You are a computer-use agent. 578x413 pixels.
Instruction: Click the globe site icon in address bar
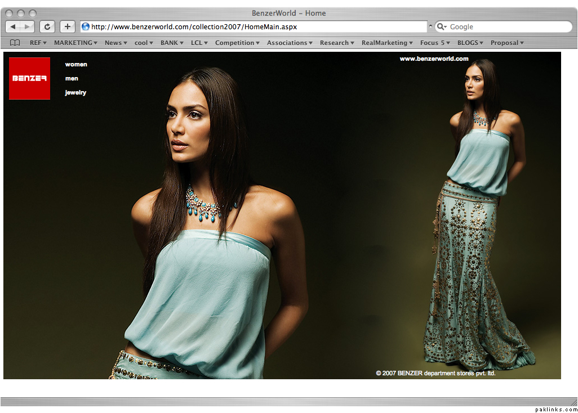coord(86,26)
